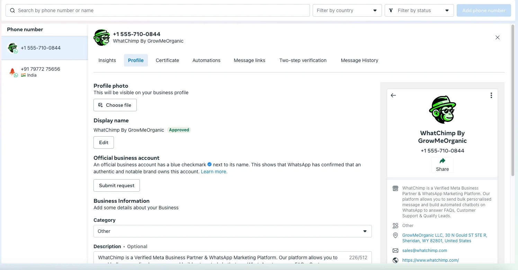Click Submit request for official account
This screenshot has width=518, height=270.
117,185
